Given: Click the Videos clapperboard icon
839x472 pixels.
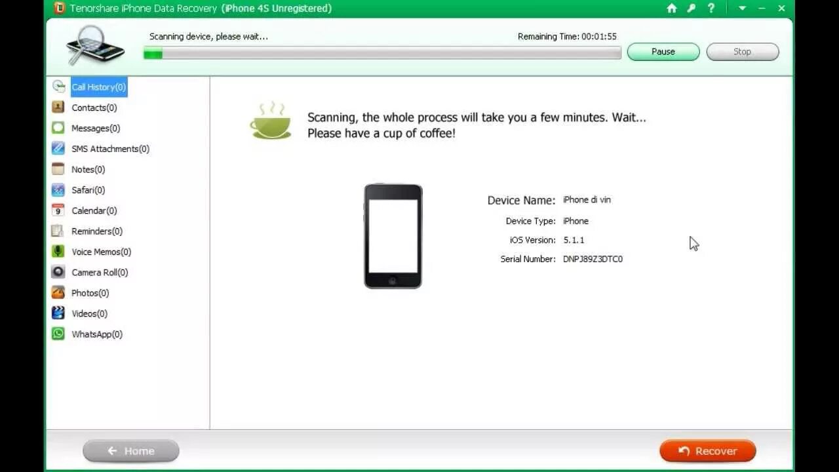Looking at the screenshot, I should (58, 313).
